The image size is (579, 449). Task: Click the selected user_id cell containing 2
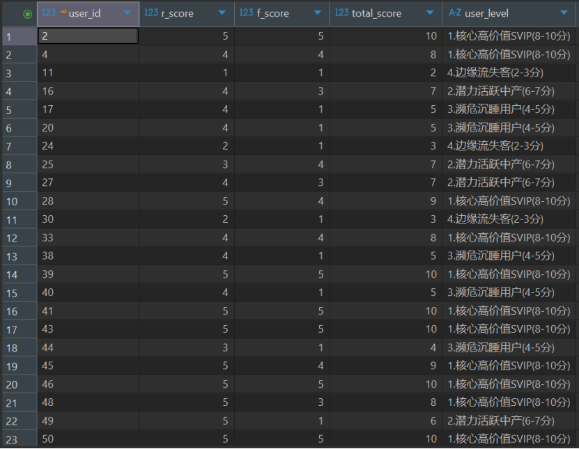pos(88,36)
